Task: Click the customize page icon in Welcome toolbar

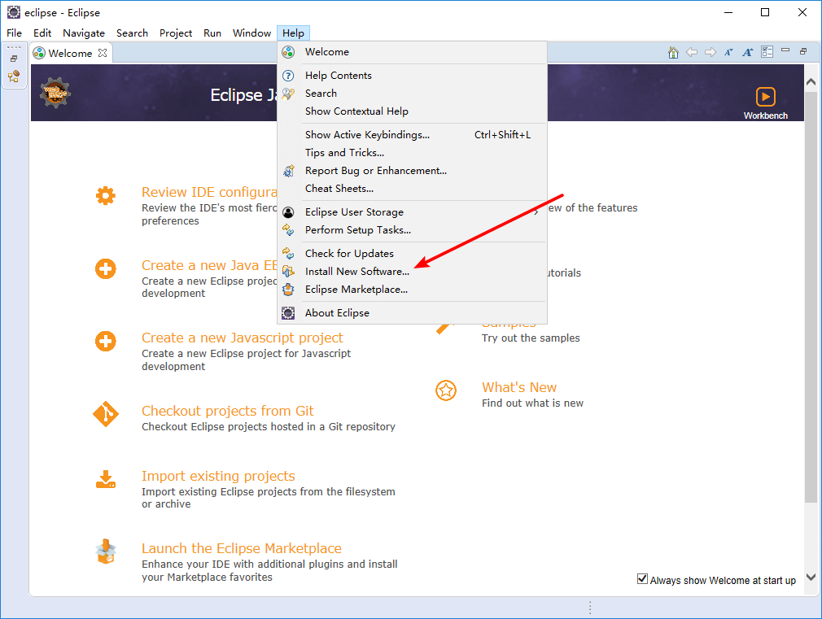Action: tap(767, 51)
